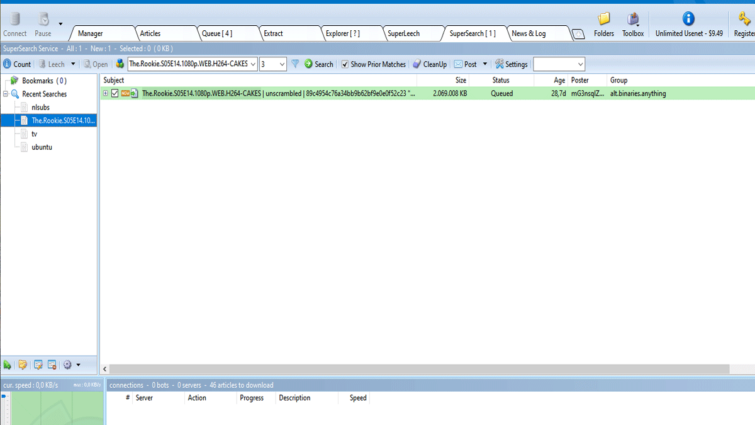Screen dimensions: 755x425
Task: Expand The.Rookie result row
Action: tap(106, 94)
